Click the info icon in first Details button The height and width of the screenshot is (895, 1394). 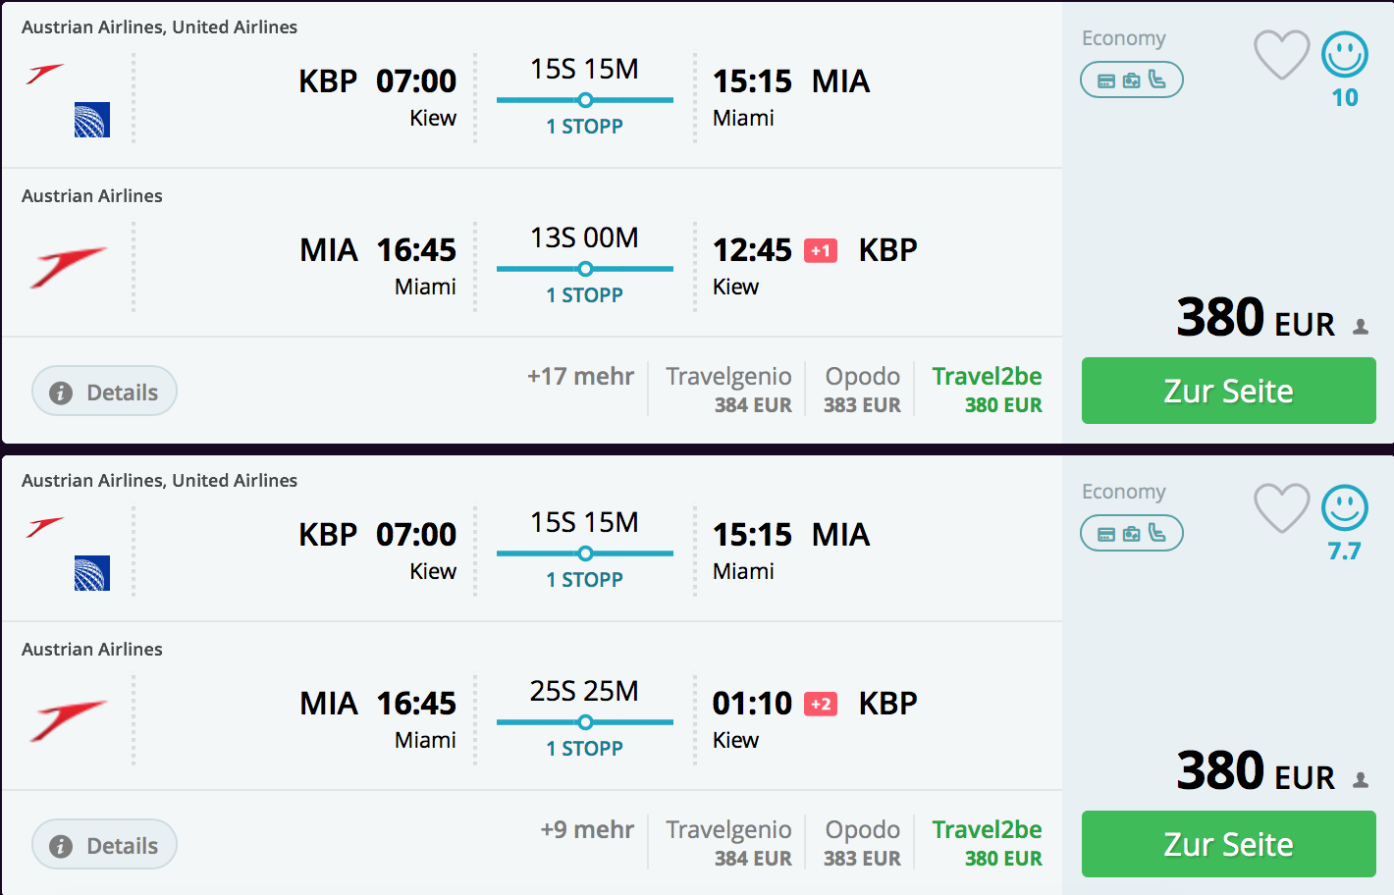(61, 394)
